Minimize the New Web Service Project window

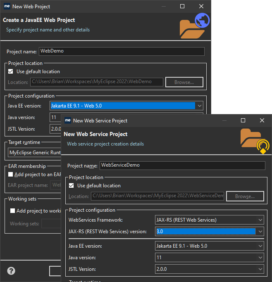pos(224,120)
